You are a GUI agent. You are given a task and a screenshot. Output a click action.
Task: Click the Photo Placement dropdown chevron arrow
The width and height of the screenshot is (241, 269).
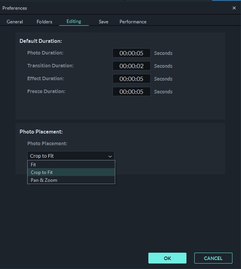pos(110,156)
